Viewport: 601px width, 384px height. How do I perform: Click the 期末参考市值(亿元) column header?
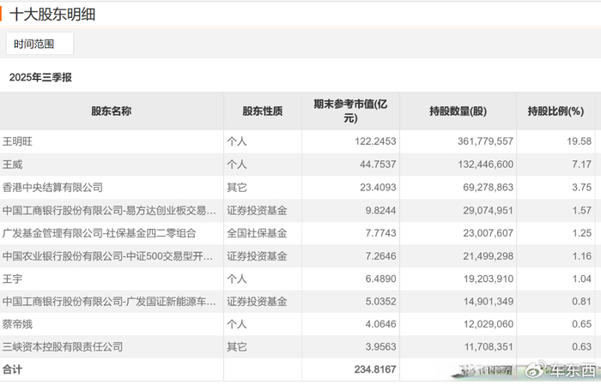point(350,111)
